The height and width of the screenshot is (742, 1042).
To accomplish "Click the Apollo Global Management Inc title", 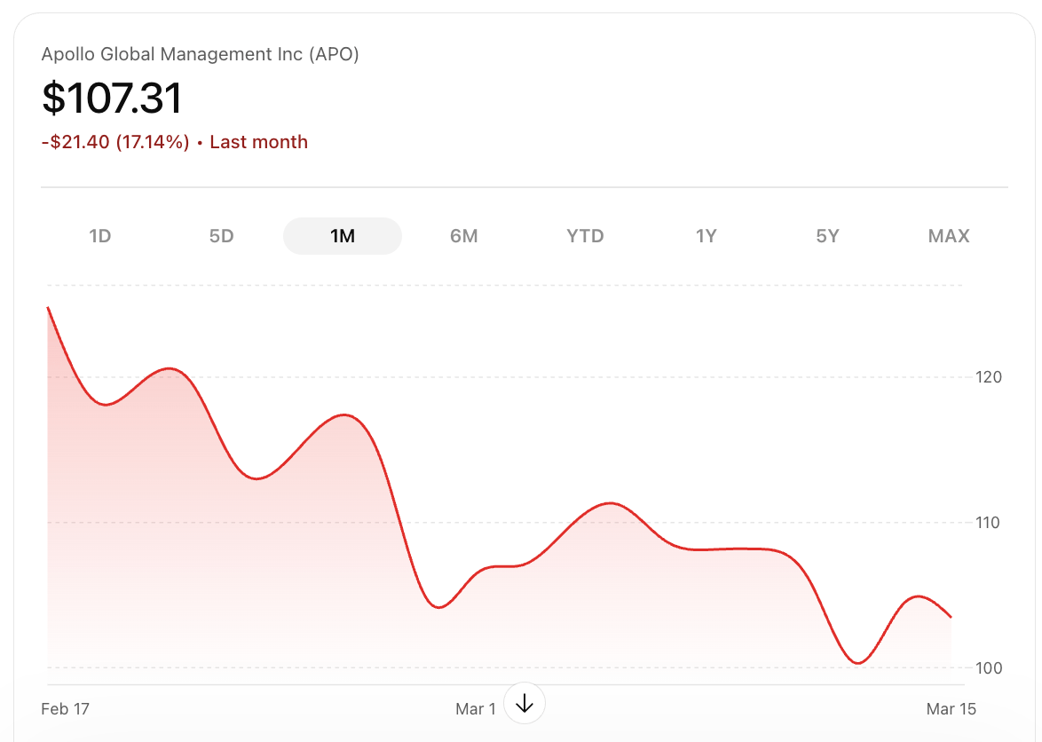I will click(x=200, y=54).
